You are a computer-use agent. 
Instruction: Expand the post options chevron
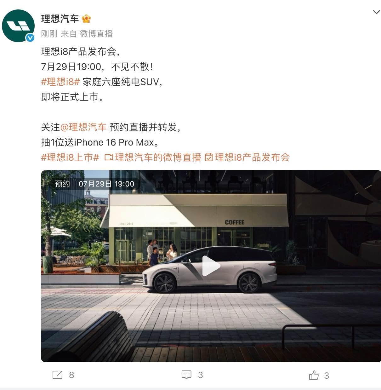pos(376,12)
